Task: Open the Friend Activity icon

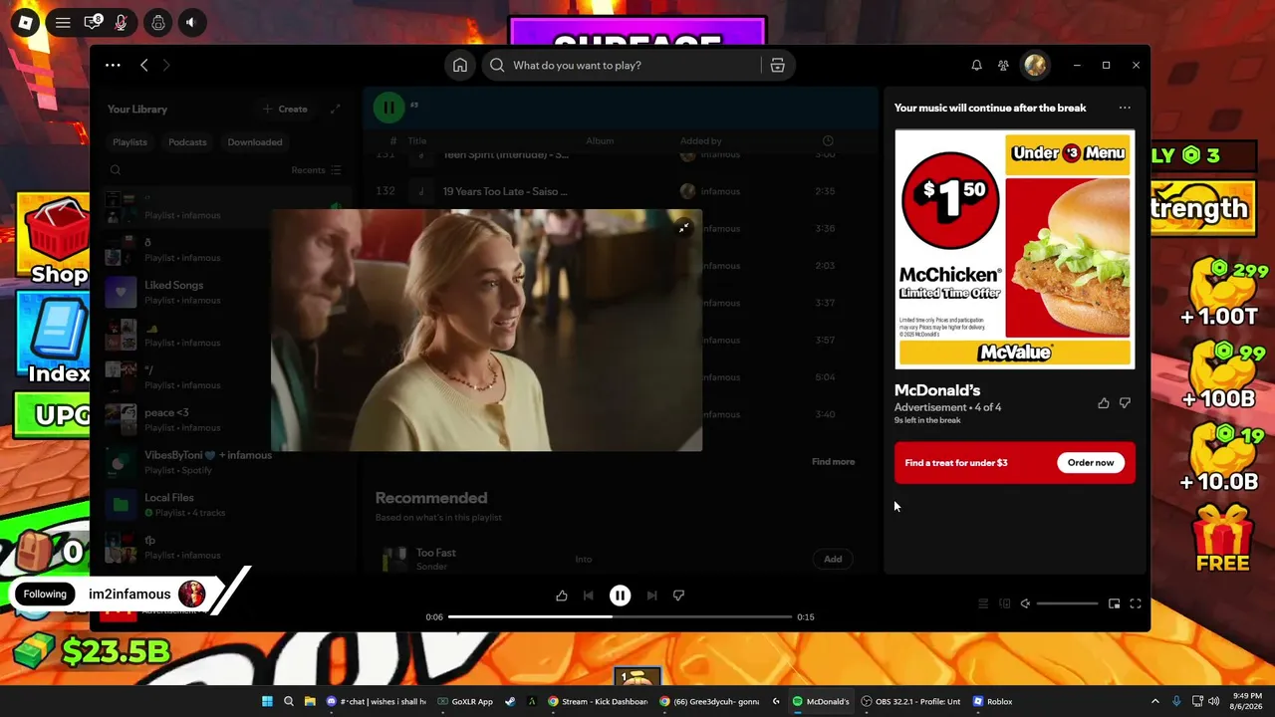Action: [1003, 65]
